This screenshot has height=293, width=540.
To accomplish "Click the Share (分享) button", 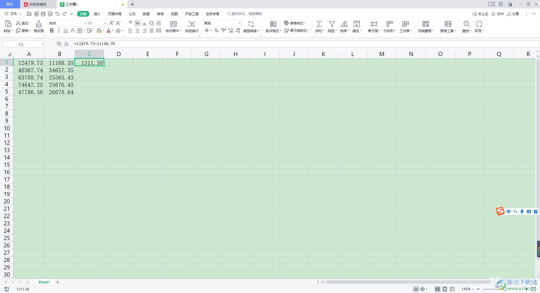I will (513, 14).
